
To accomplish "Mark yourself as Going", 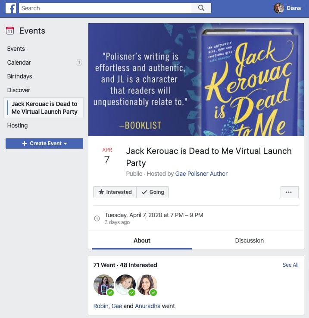I will pyautogui.click(x=153, y=192).
